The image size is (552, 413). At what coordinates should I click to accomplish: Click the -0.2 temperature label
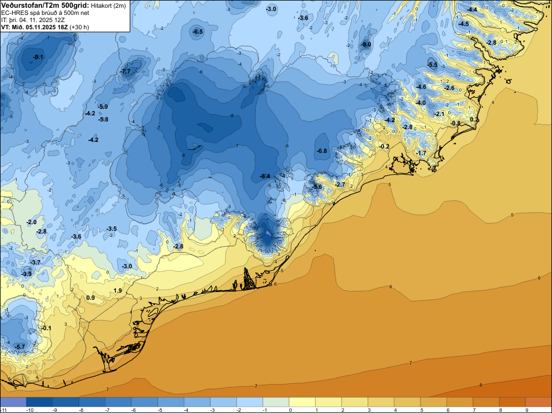384,146
